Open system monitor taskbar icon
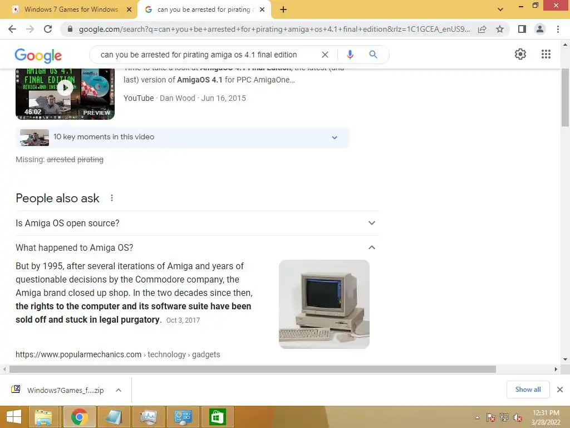The image size is (570, 428). tap(148, 417)
